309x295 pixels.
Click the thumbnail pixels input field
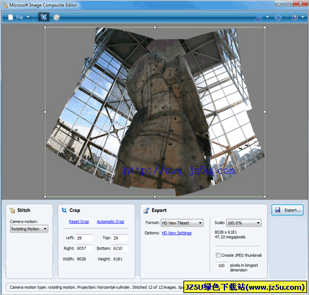pos(221,266)
